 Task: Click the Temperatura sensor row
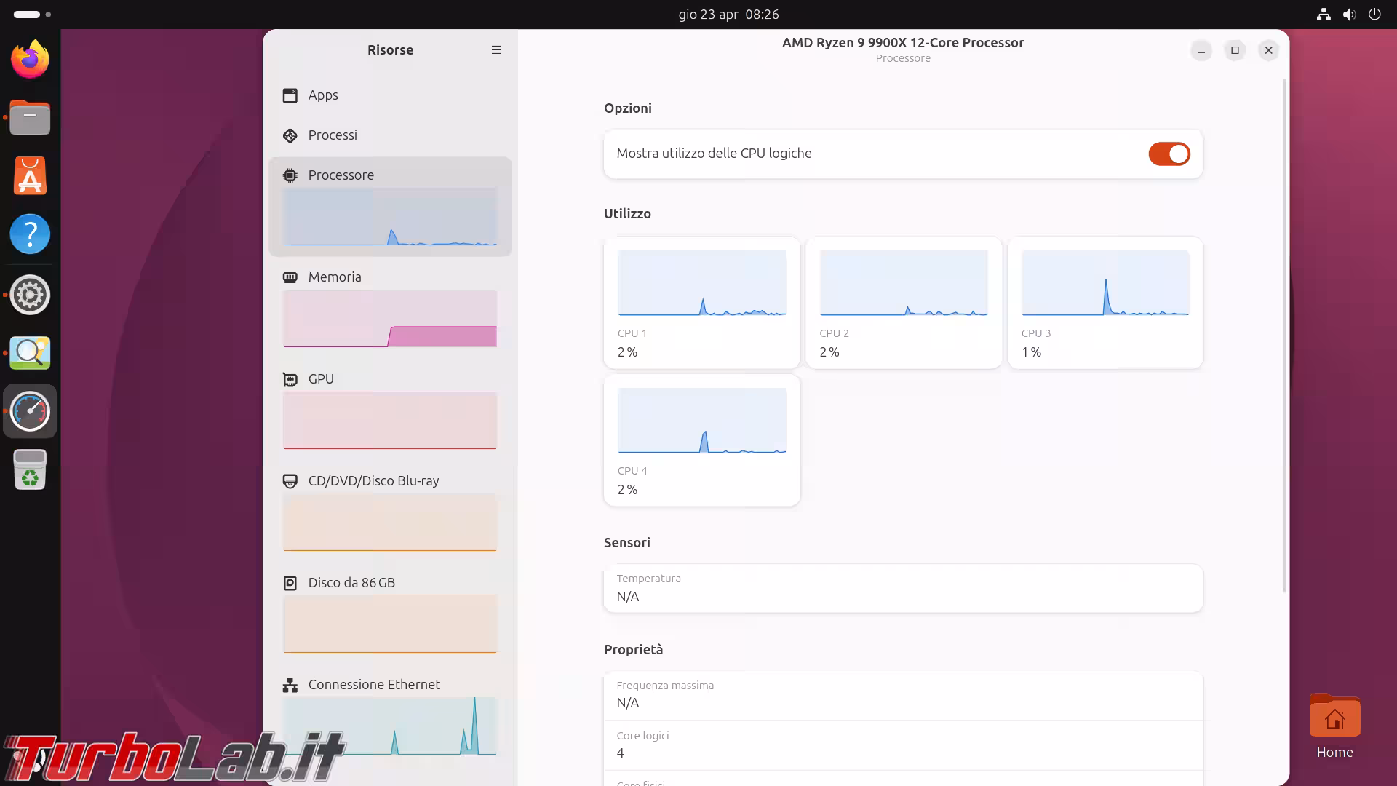click(902, 588)
